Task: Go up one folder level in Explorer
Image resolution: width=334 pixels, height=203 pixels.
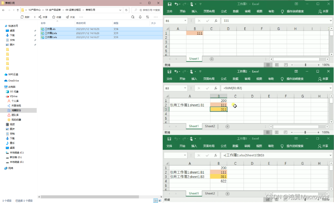Action: pyautogui.click(x=18, y=10)
